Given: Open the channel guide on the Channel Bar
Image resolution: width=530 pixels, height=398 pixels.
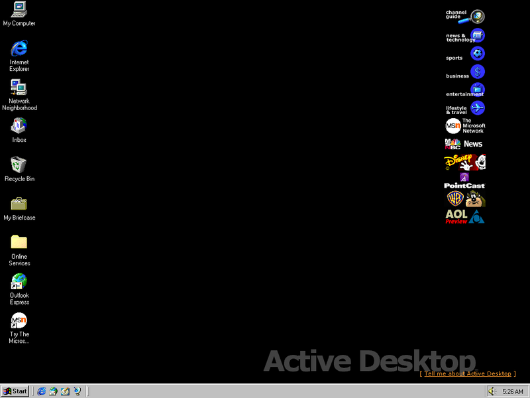Looking at the screenshot, I should [x=465, y=17].
